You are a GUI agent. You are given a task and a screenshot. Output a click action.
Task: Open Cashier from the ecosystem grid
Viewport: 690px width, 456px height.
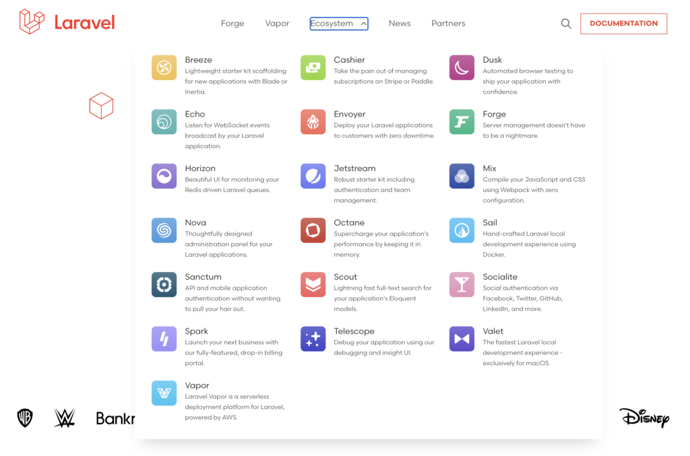point(313,67)
